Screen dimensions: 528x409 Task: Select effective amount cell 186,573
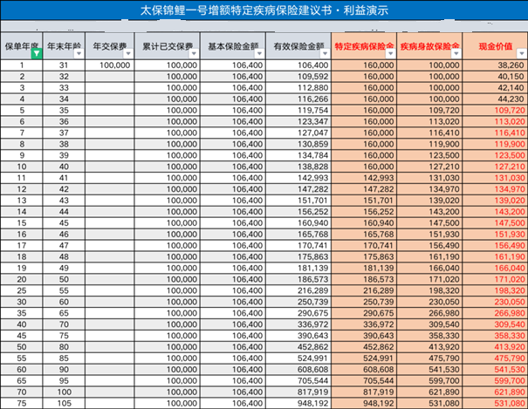pos(298,279)
